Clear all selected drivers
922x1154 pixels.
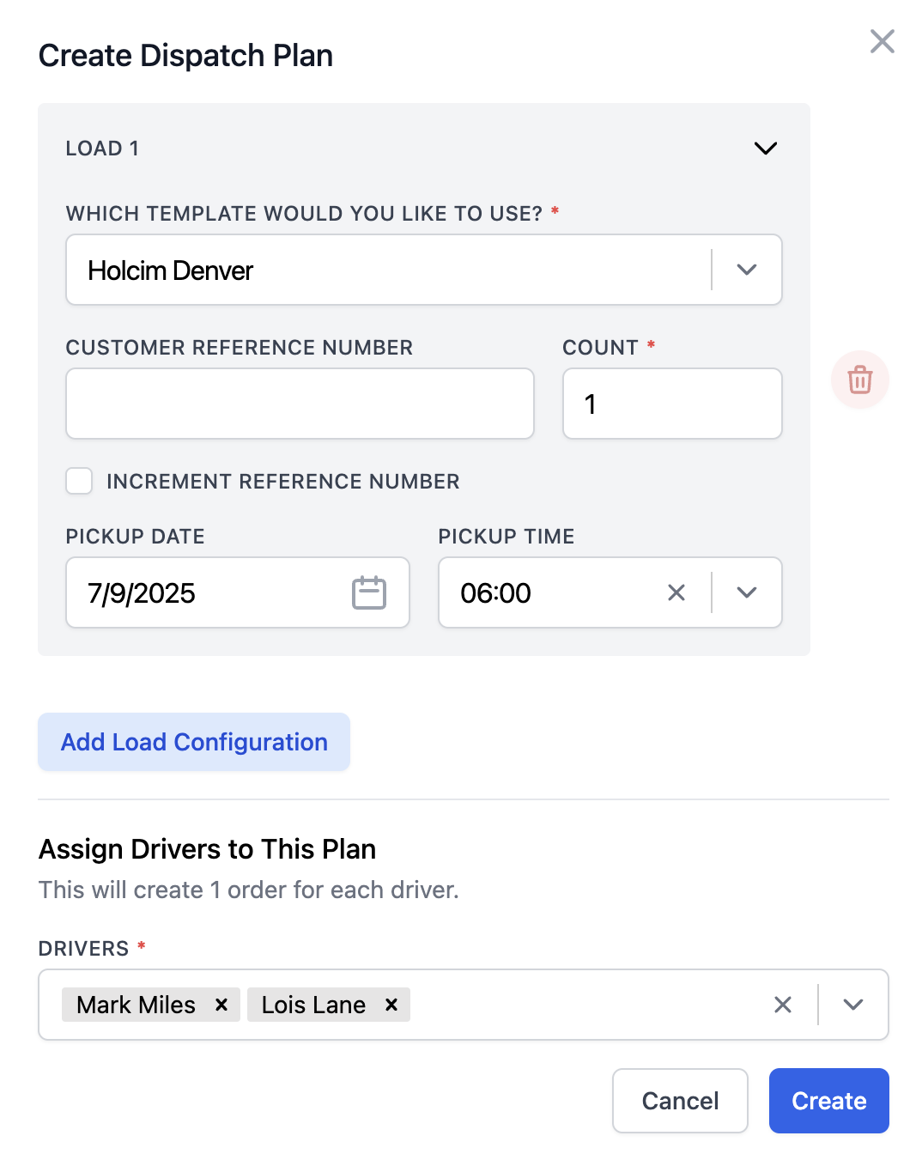[782, 1005]
